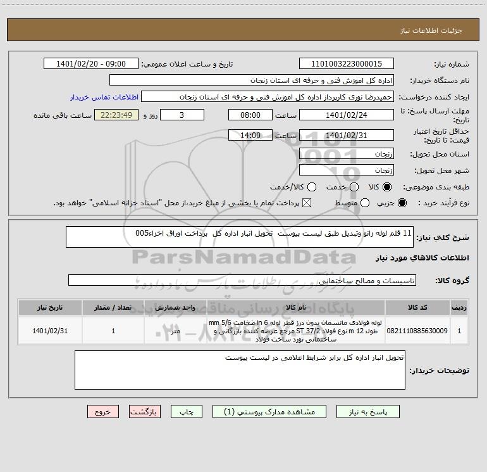Click the 'چاپ' print button

pyautogui.click(x=187, y=412)
